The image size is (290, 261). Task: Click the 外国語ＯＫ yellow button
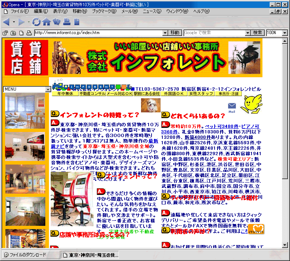(x=174, y=94)
